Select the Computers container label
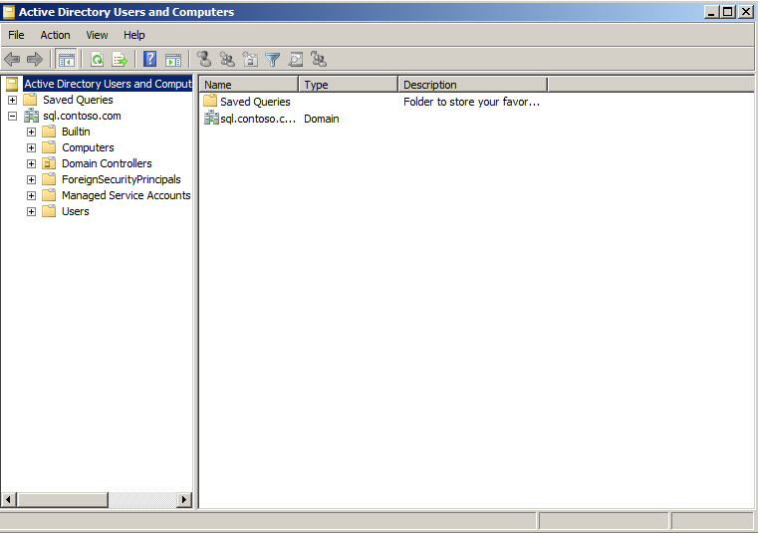The height and width of the screenshot is (533, 758). [x=88, y=147]
